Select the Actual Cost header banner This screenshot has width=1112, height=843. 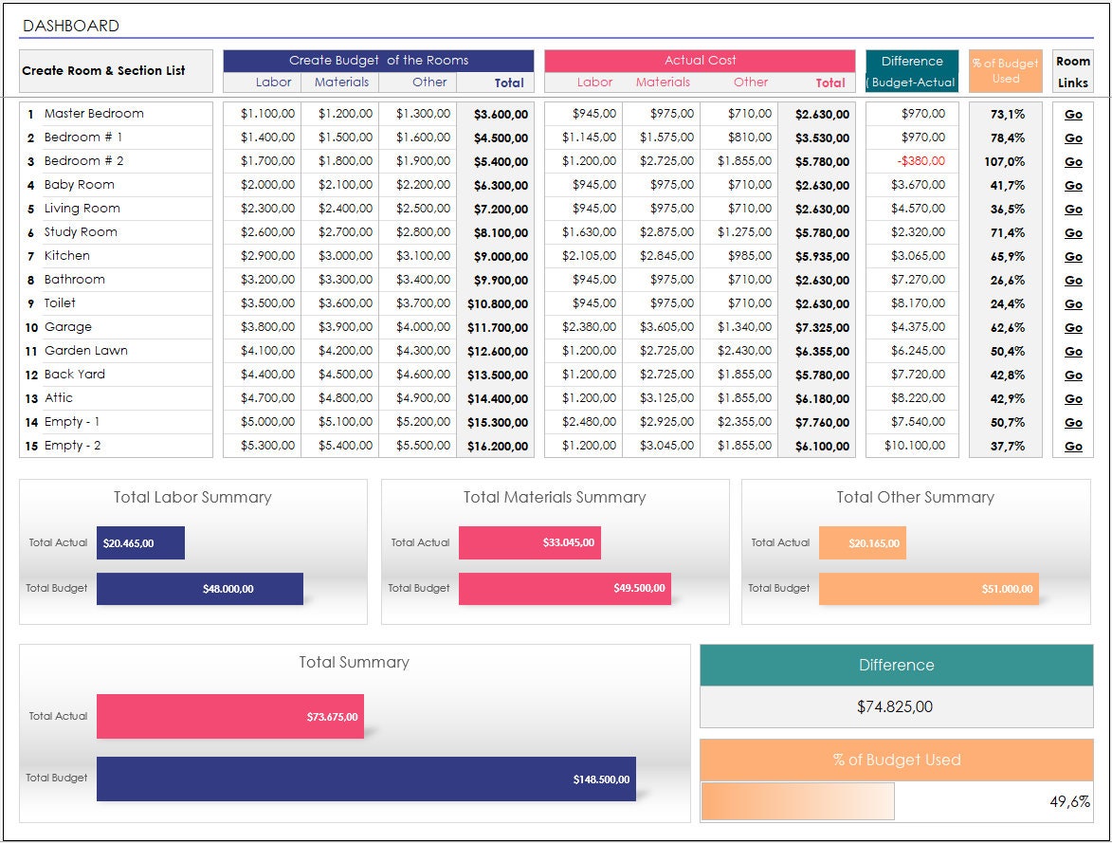pos(700,60)
